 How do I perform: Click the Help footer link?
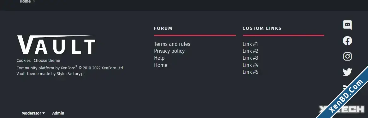point(159,58)
